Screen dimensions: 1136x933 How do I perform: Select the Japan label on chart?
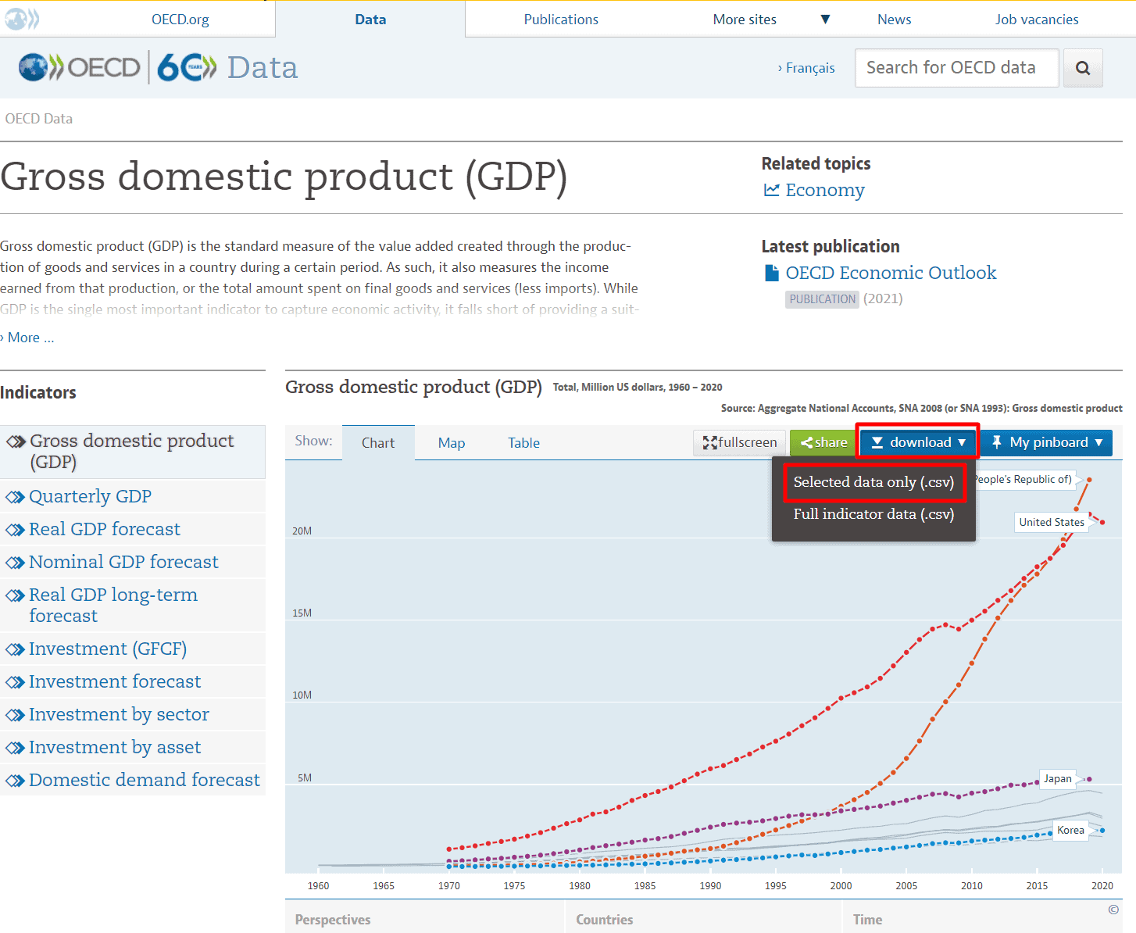click(1057, 778)
